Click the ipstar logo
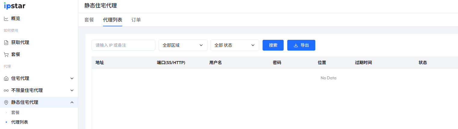 pos(14,5)
